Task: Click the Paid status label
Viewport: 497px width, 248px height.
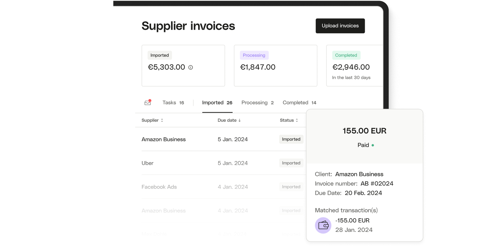Action: 363,145
